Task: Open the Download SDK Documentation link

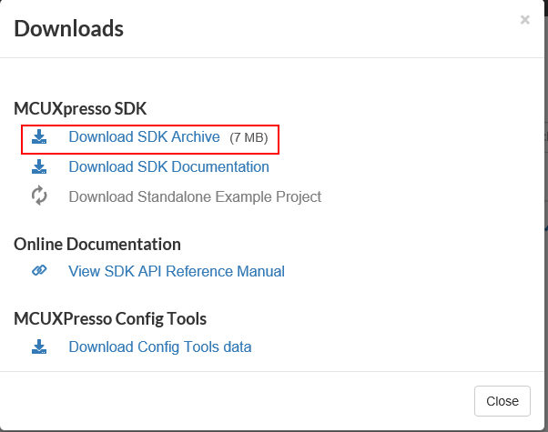Action: (168, 167)
